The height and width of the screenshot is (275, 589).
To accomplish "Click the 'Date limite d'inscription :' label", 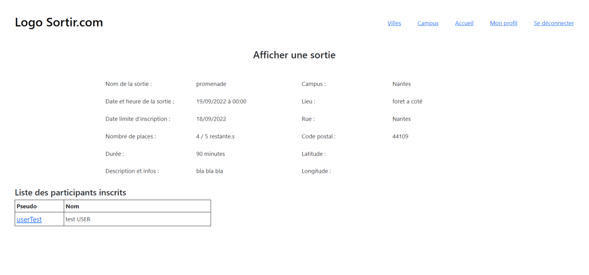I will [x=138, y=119].
